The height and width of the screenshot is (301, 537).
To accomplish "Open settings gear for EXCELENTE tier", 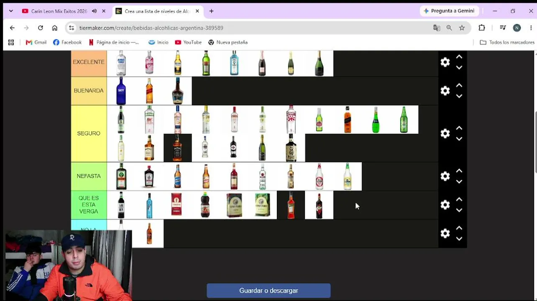I will pos(445,62).
